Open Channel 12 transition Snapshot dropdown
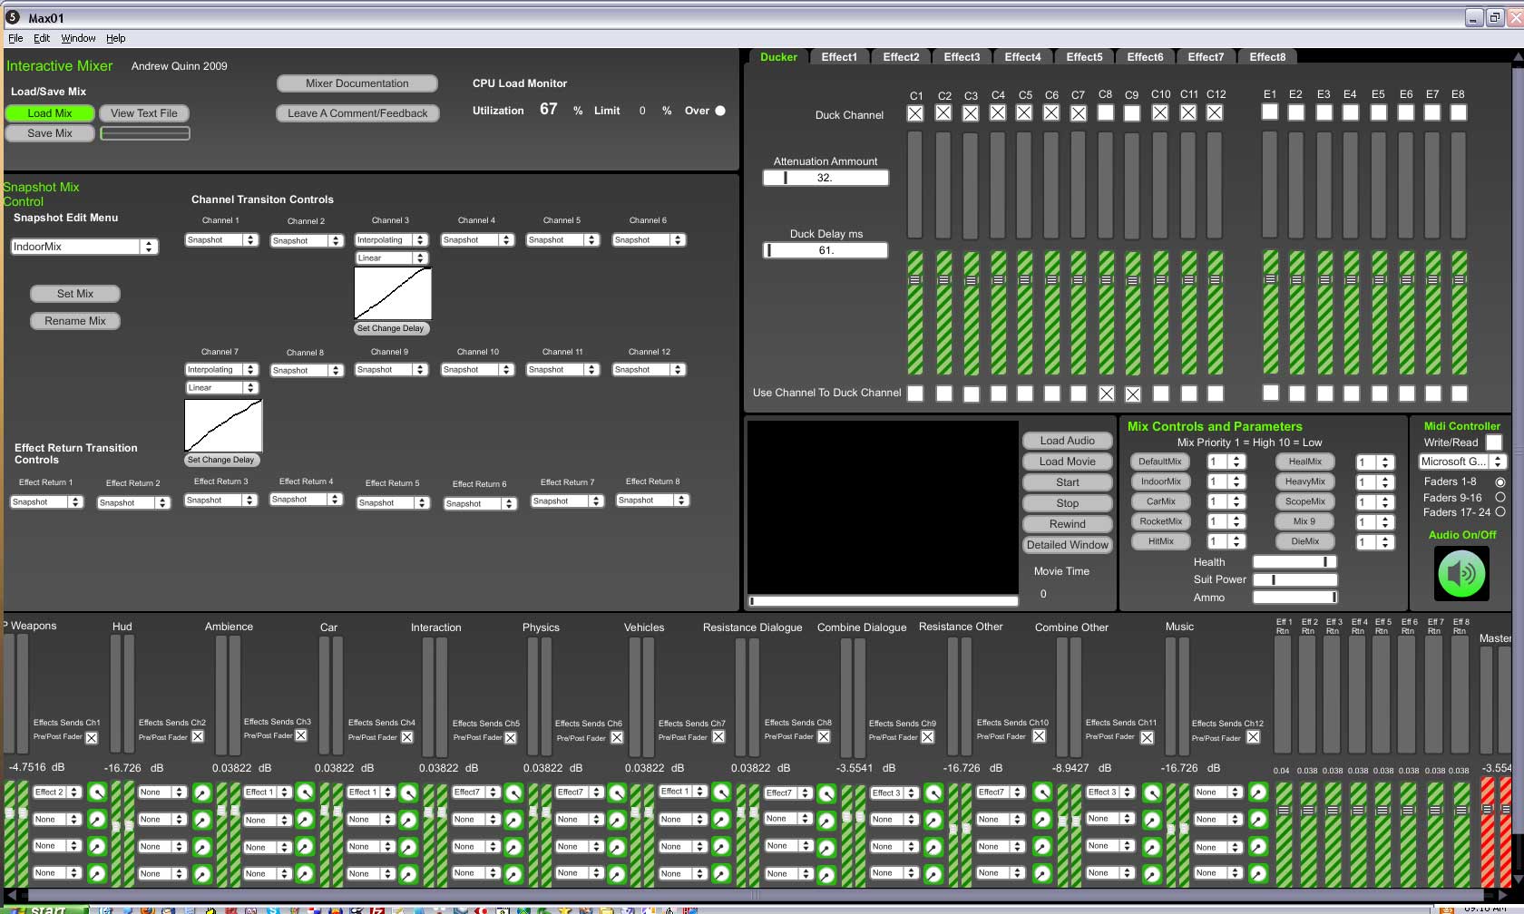The width and height of the screenshot is (1524, 914). click(x=649, y=370)
